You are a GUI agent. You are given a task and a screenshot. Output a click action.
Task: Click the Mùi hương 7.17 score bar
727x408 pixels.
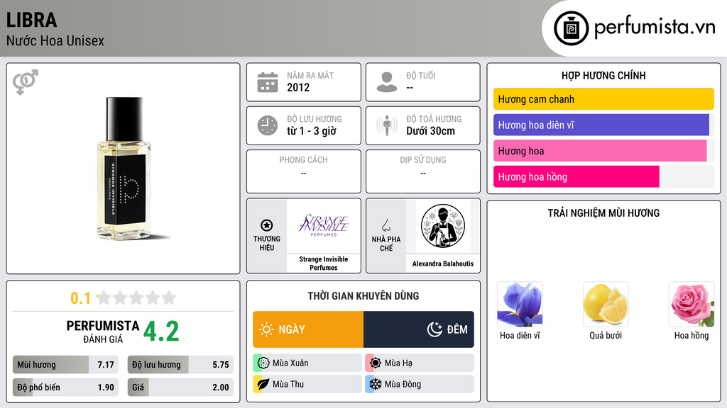[66, 365]
